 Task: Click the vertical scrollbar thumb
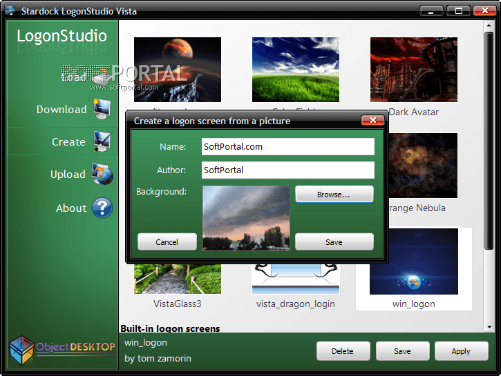[x=489, y=140]
